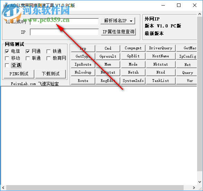This screenshot has height=191, width=203.
Task: Click the vertical scrollbar up arrow
Action: click(x=200, y=14)
